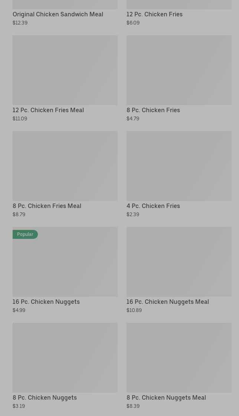Viewport: 239px width, 416px height.
Task: Click the 8 Pc. Chicken Fries name label
Action: (x=153, y=110)
